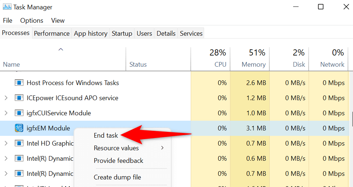This screenshot has height=187, width=353.
Task: Expand the igfxCUIService Module row
Action: coord(6,113)
